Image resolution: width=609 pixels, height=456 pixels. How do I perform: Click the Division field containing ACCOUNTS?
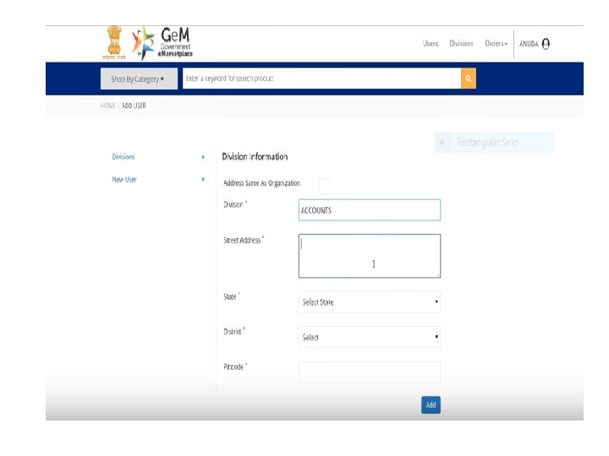(x=370, y=209)
